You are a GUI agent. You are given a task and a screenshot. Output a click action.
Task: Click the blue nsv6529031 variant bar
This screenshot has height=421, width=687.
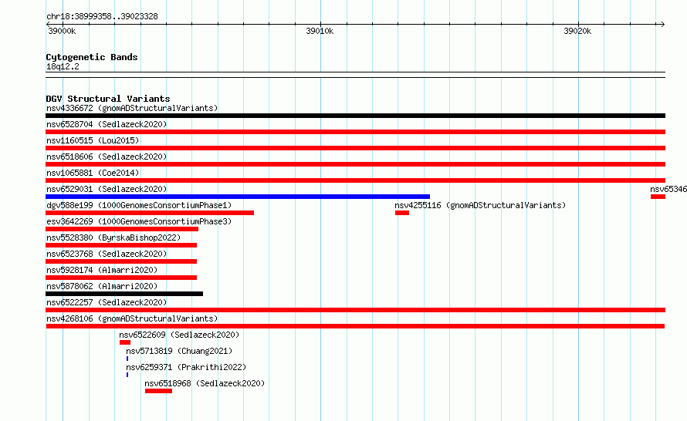coord(238,197)
